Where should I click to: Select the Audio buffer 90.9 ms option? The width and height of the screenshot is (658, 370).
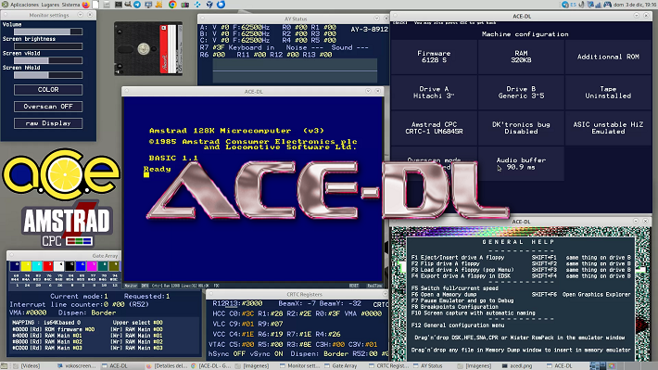point(521,163)
